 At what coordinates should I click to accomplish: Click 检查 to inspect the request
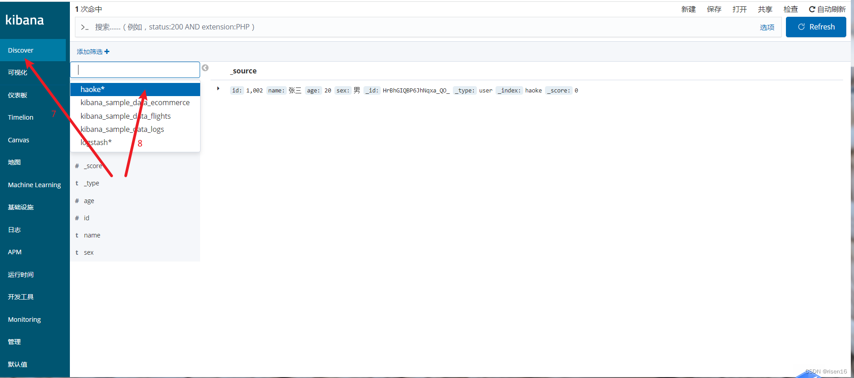(790, 9)
